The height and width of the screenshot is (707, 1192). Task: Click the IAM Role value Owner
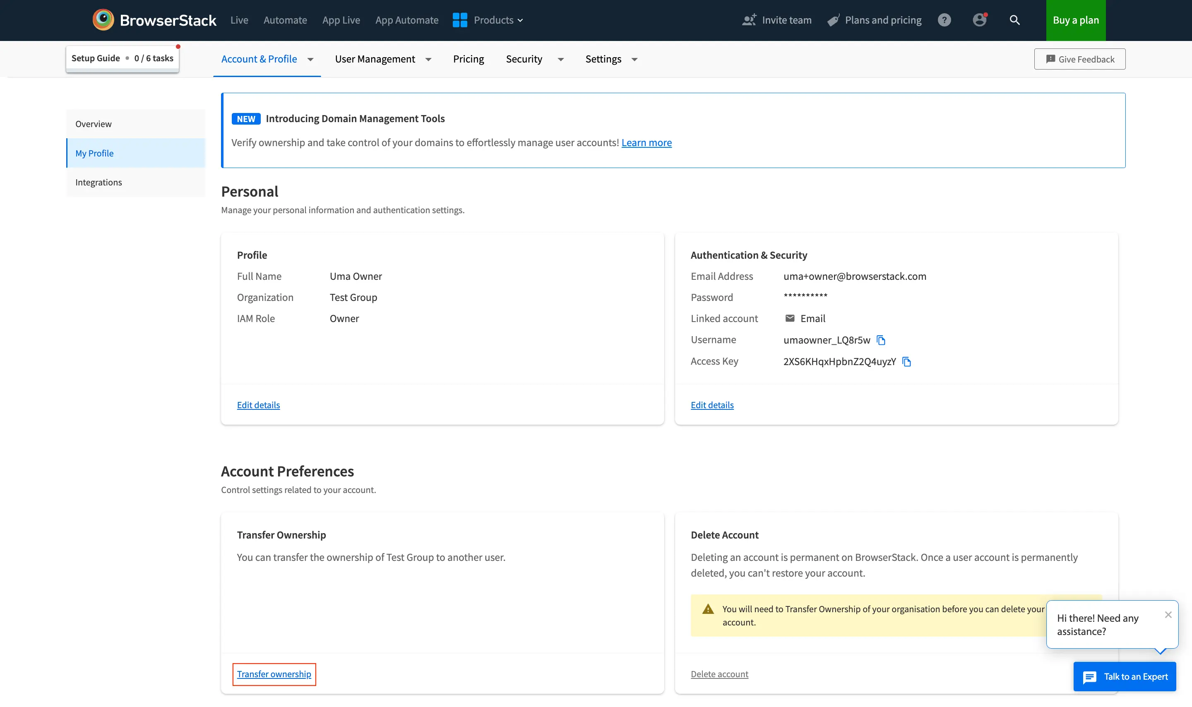344,318
